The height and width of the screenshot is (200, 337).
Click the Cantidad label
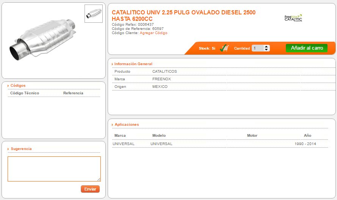tap(242, 48)
